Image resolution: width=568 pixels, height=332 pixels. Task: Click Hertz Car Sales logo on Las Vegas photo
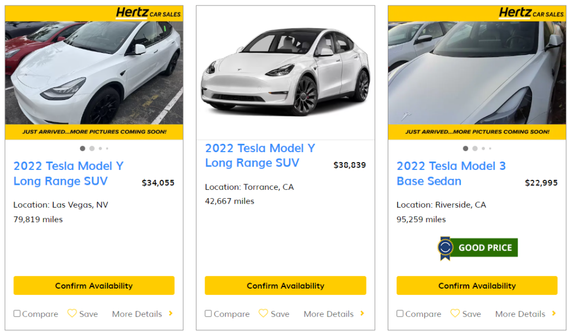point(148,13)
